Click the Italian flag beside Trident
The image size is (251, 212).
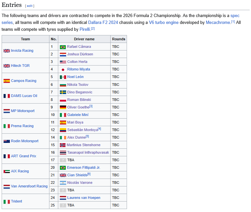(7, 202)
